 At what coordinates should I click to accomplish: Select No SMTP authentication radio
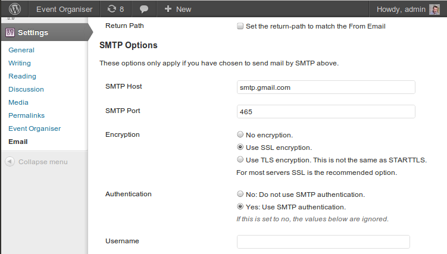(240, 194)
